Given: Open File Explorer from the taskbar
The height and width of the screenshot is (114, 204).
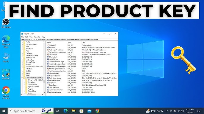Looking at the screenshot, I should tap(73, 111).
